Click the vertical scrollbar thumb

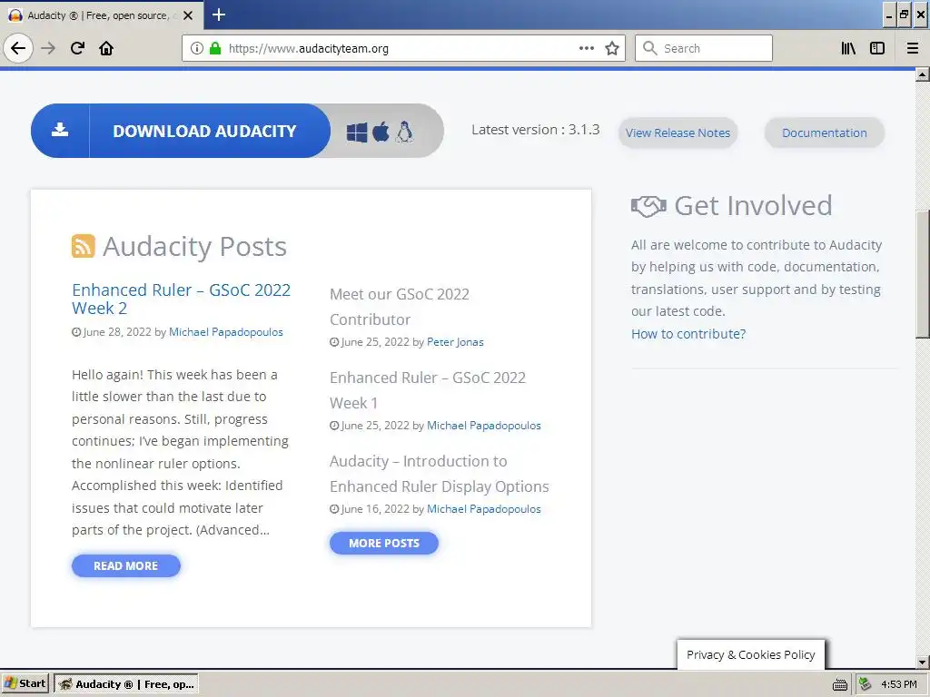click(x=923, y=274)
